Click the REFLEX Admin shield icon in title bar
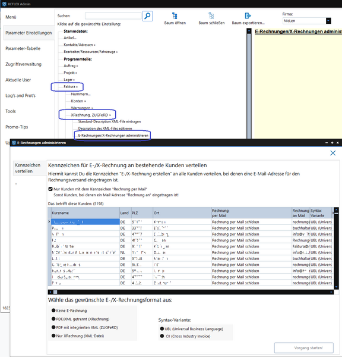 (x=4, y=4)
